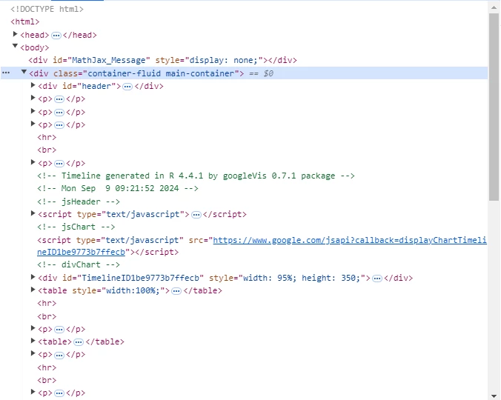This screenshot has height=400, width=501.
Task: Expand the div id="header" node
Action: (x=33, y=85)
